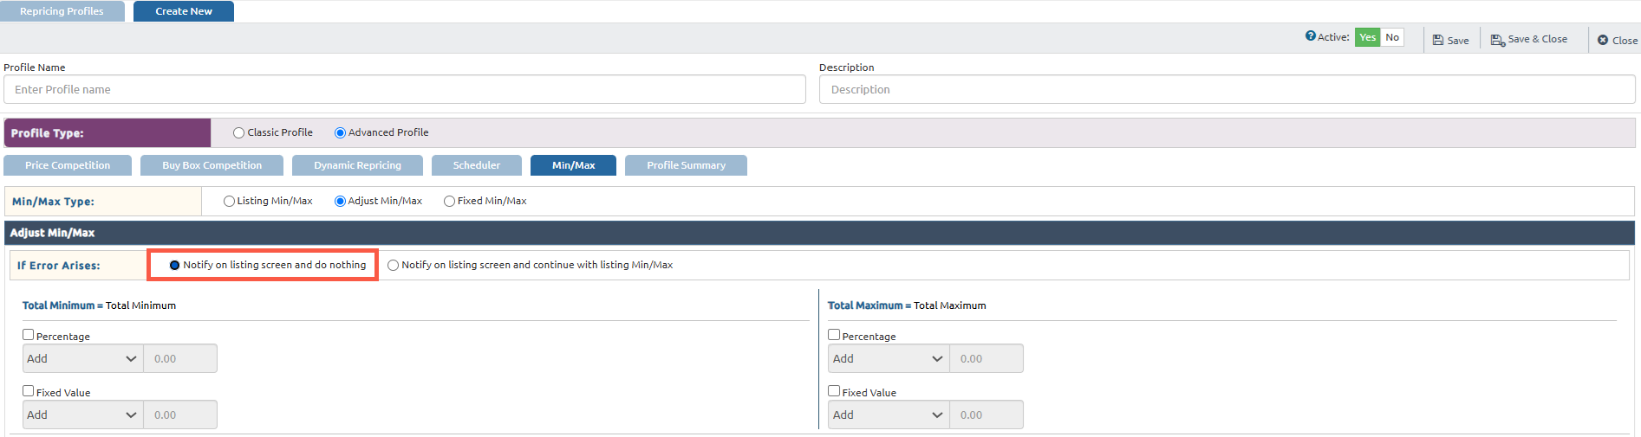
Task: Click the Save disk icon
Action: 1437,40
